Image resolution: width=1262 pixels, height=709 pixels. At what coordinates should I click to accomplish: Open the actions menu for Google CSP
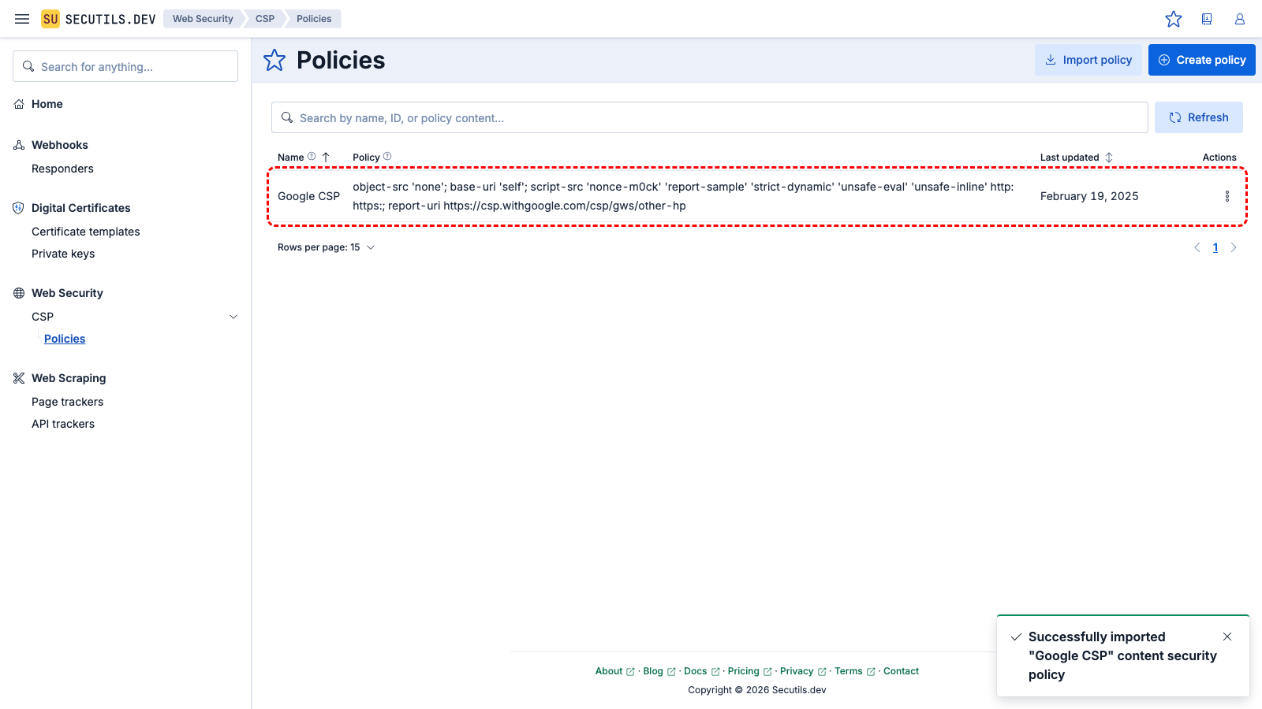1227,196
